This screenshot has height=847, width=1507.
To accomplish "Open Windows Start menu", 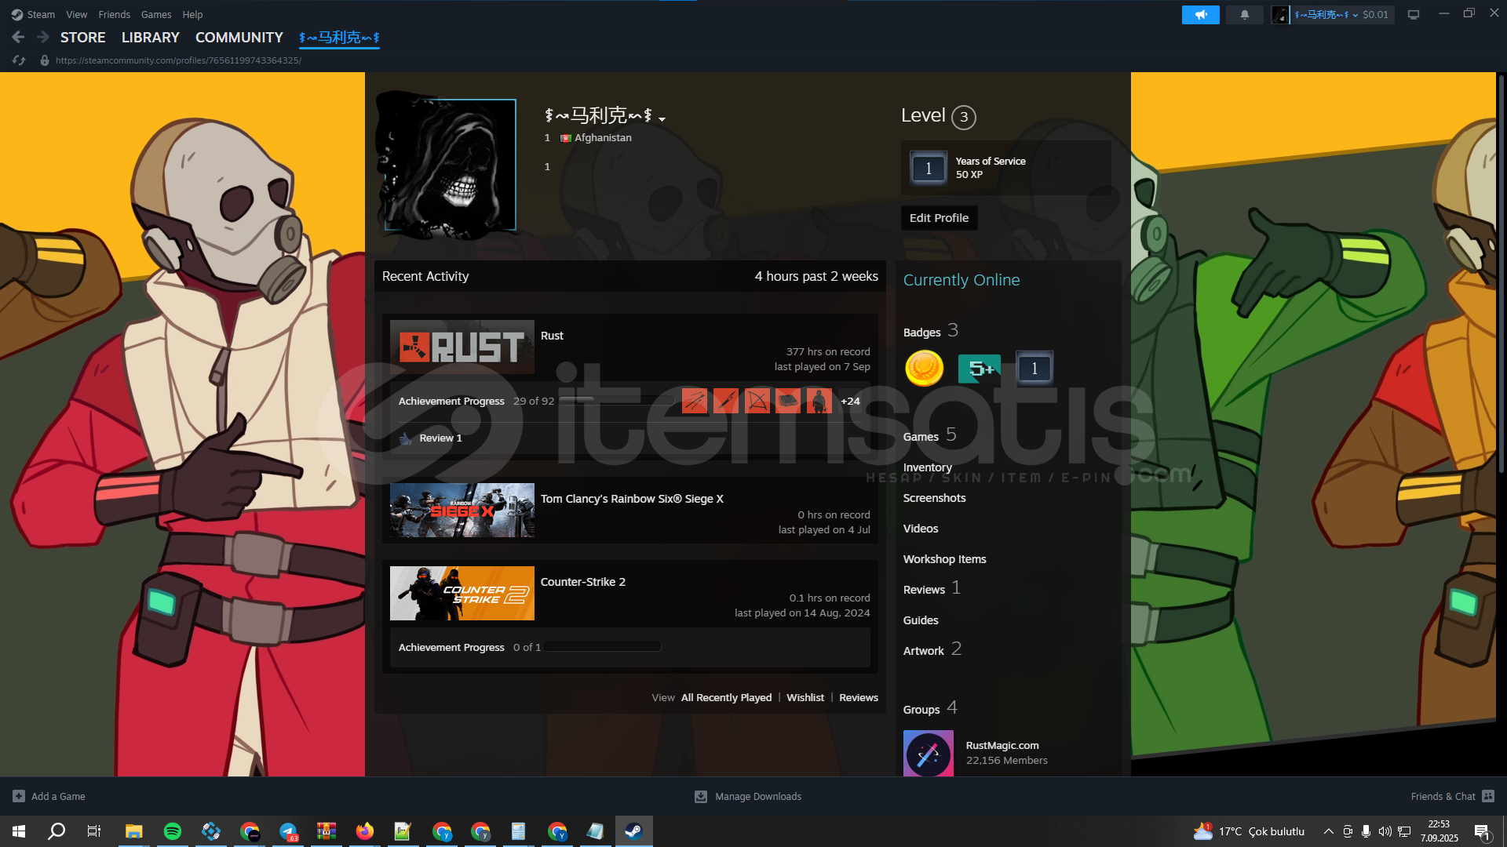I will (19, 831).
